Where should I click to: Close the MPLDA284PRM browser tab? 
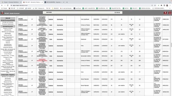tap(63, 2)
